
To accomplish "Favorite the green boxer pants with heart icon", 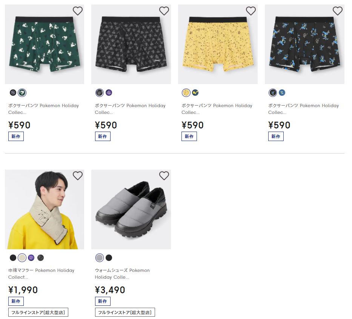I will 77,11.
